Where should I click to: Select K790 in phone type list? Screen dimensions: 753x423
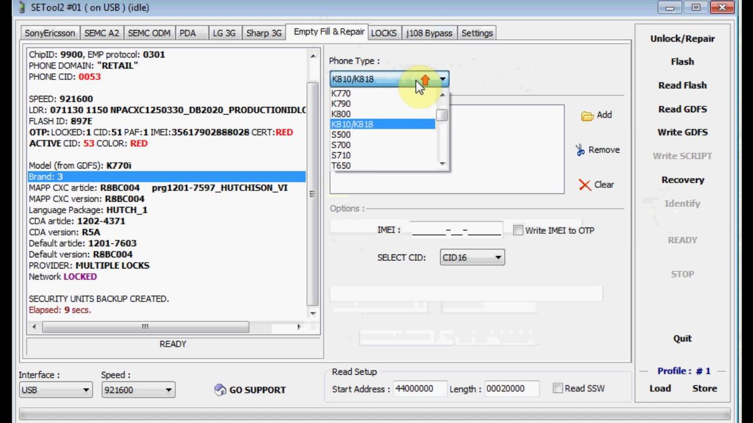(x=382, y=104)
